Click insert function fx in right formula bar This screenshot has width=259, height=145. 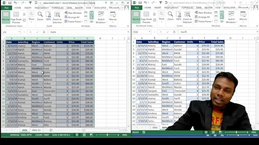[174, 32]
